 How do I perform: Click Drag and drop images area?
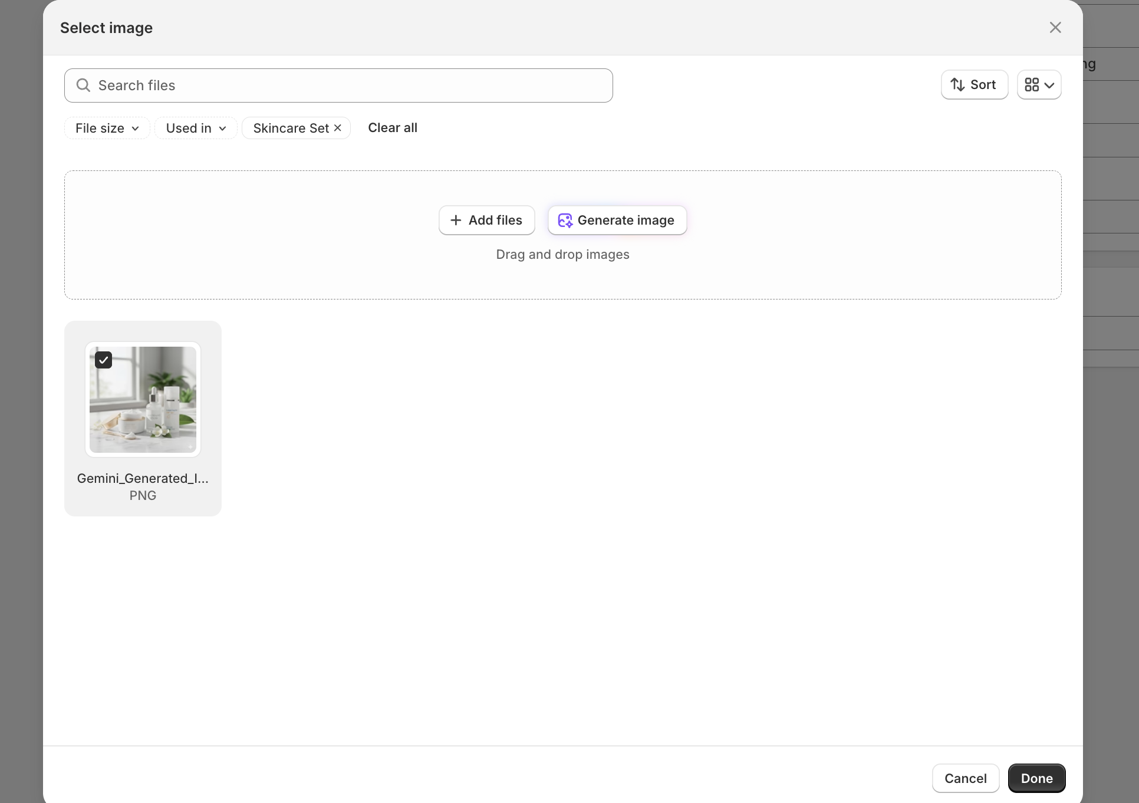[562, 255]
